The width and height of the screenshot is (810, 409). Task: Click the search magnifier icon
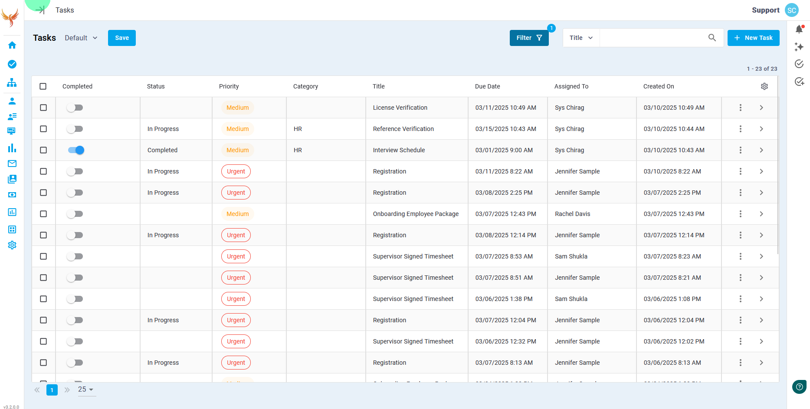coord(712,38)
